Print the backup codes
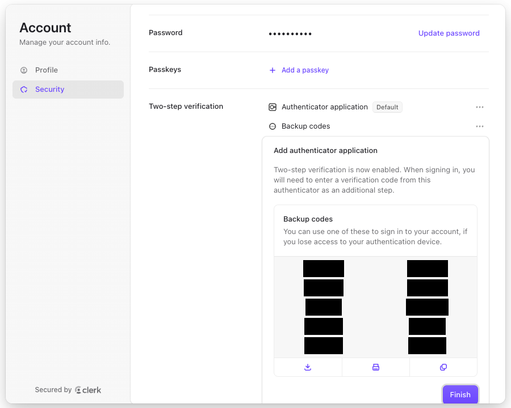This screenshot has width=511, height=408. tap(376, 367)
